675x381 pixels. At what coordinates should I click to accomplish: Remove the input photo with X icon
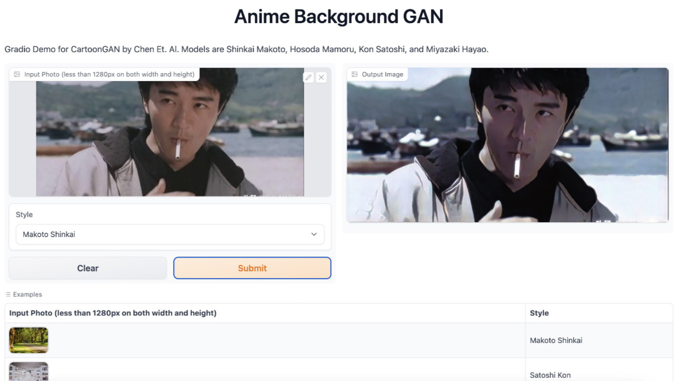(321, 77)
